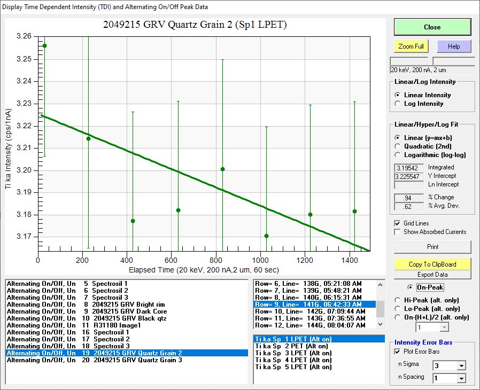
Task: Expand the n Spacing dropdown
Action: coord(461,379)
